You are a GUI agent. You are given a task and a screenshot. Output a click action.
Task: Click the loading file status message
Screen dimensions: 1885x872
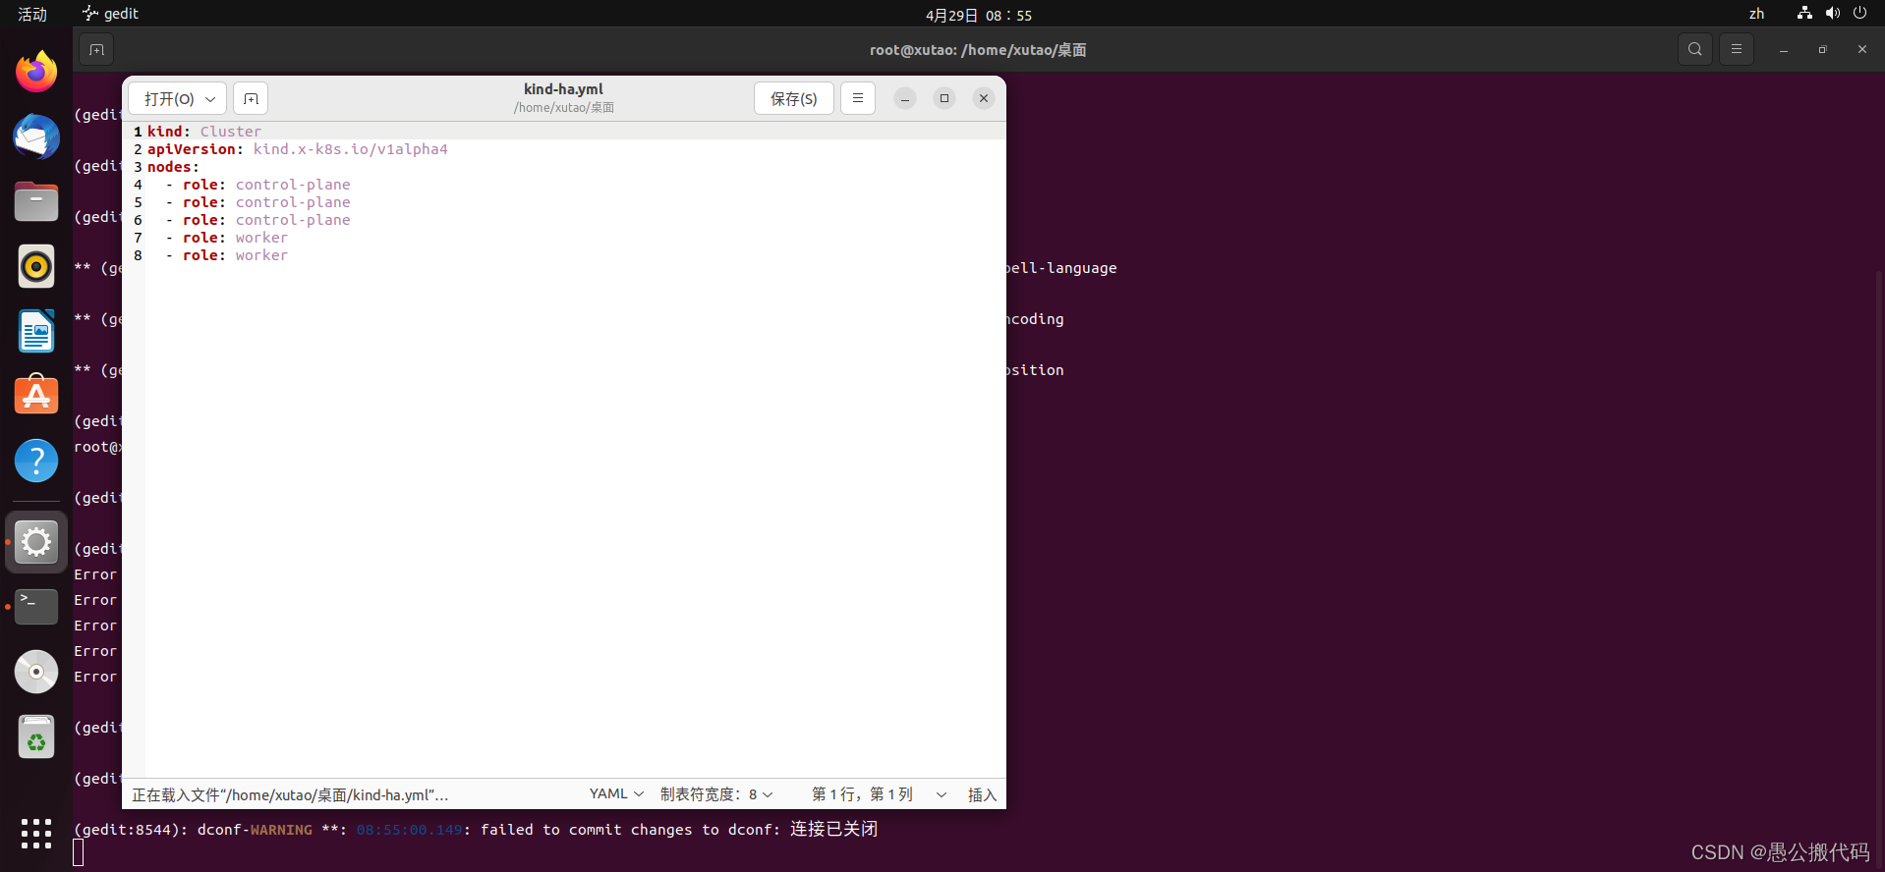[290, 794]
